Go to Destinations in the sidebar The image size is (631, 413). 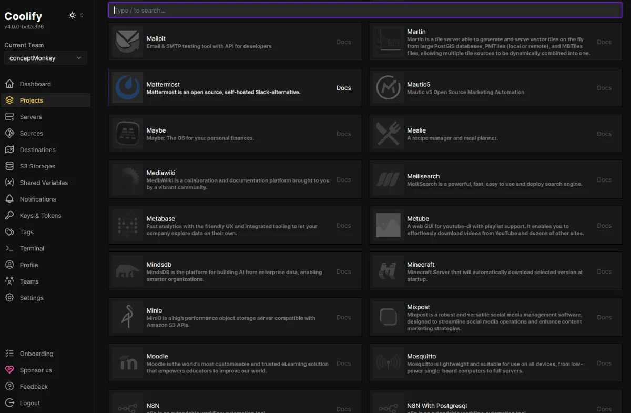[x=46, y=150]
